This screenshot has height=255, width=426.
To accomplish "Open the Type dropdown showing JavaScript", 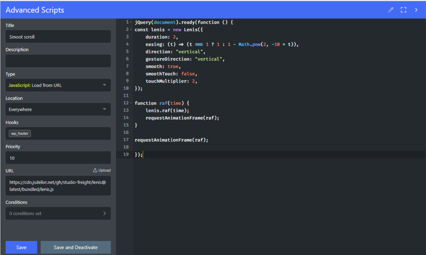I will (58, 85).
